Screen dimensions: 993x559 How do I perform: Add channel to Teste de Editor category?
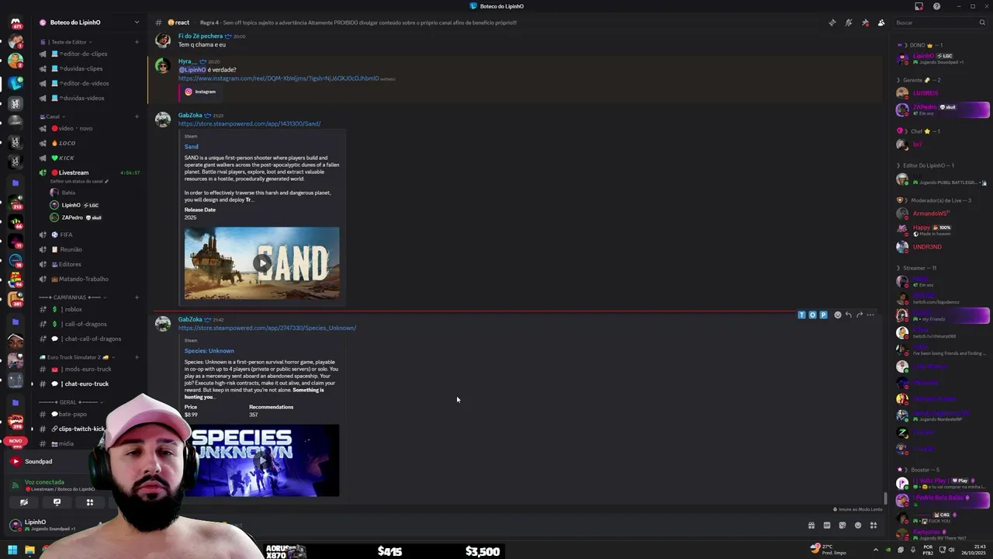(x=137, y=42)
